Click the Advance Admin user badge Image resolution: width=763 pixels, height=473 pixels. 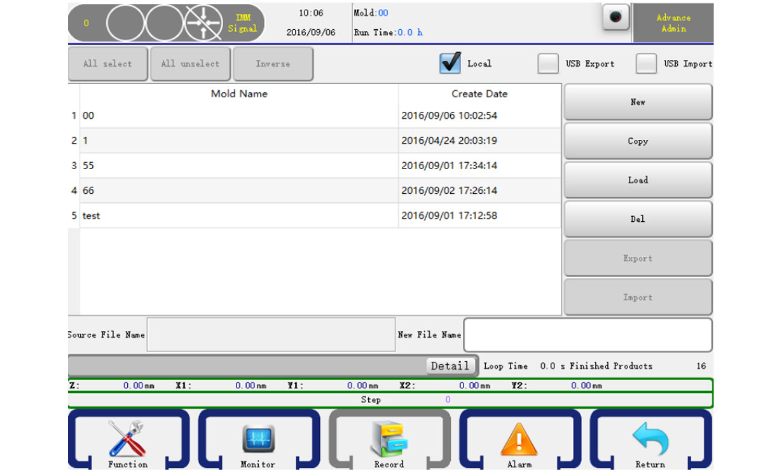673,23
